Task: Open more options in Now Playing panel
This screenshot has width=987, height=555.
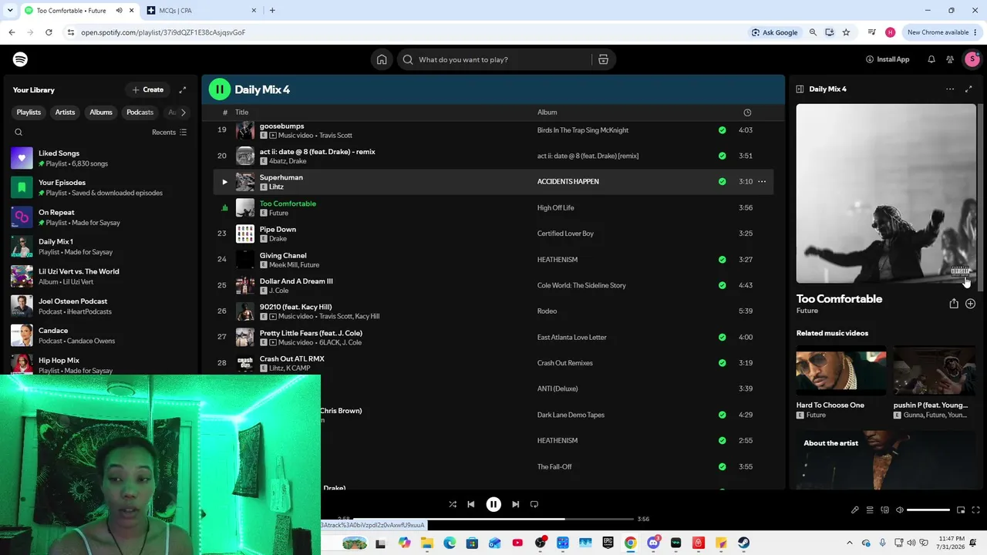Action: [950, 89]
